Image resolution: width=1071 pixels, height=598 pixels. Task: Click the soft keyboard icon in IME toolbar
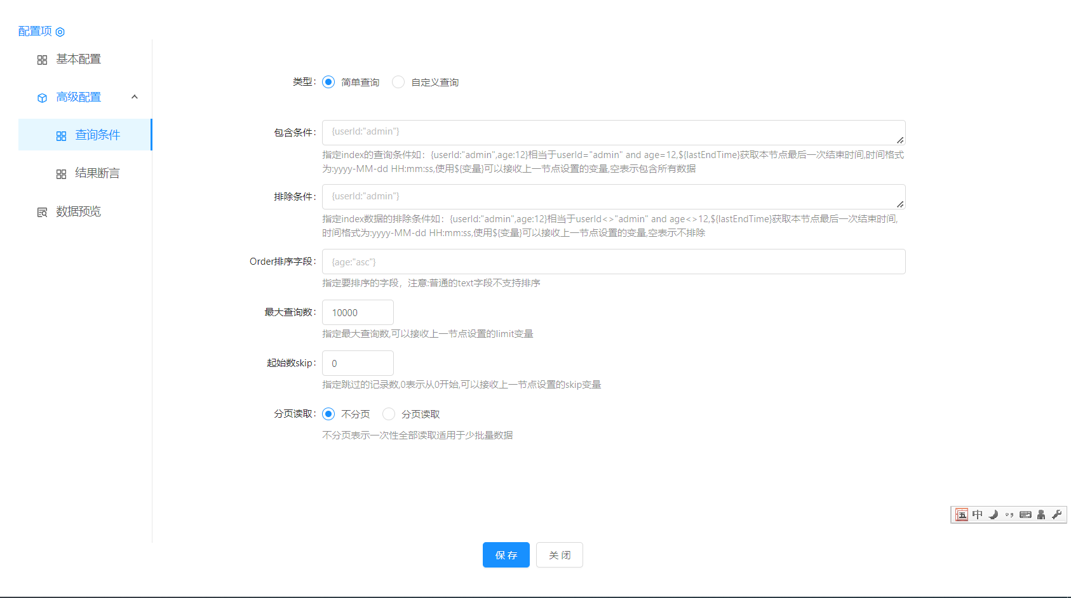coord(1025,515)
